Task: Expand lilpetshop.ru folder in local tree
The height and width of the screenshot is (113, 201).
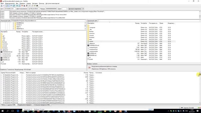Action: (13, 29)
